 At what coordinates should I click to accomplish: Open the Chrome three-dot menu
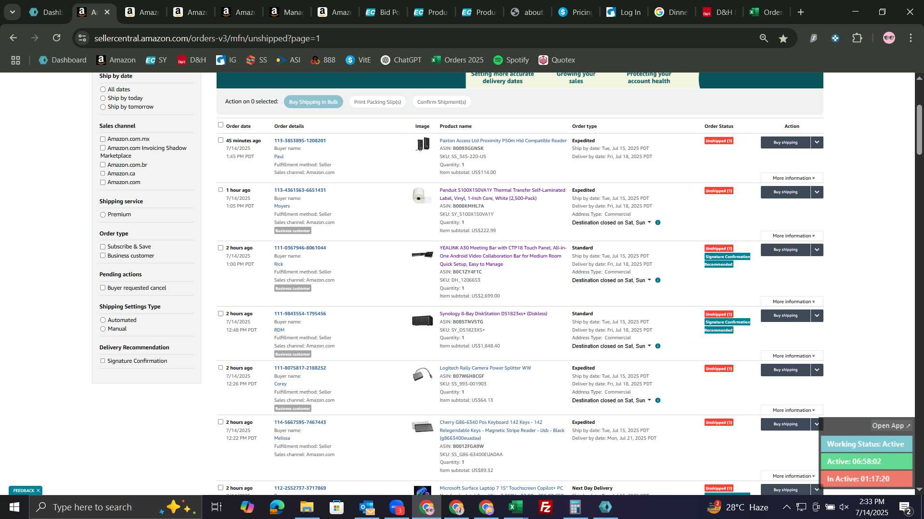pyautogui.click(x=911, y=38)
